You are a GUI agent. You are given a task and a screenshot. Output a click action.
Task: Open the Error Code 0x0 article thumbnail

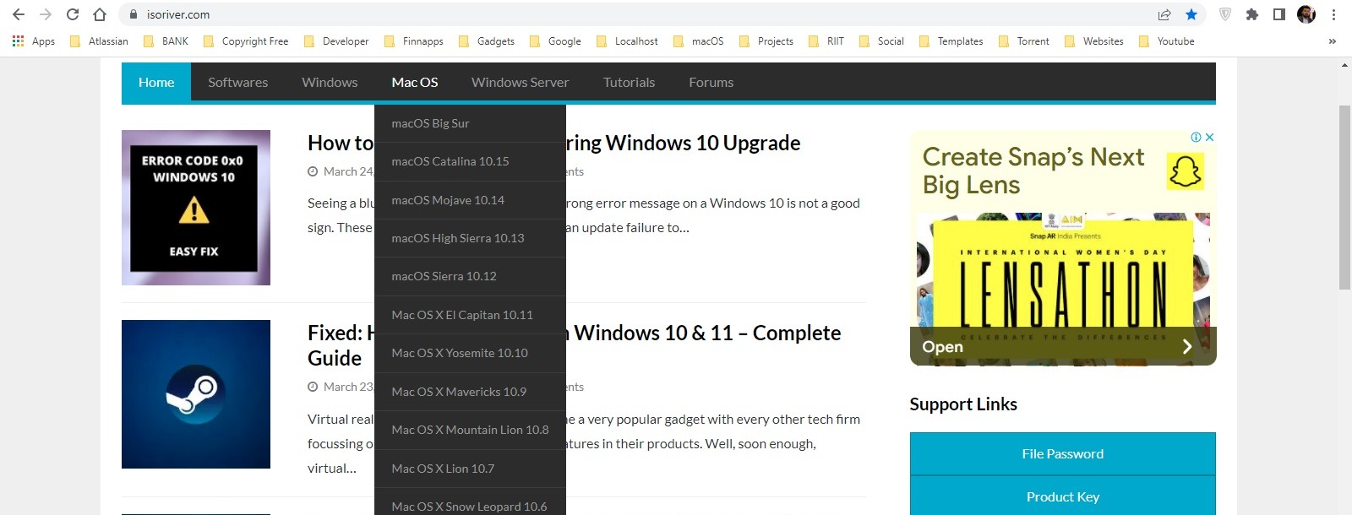click(x=196, y=208)
